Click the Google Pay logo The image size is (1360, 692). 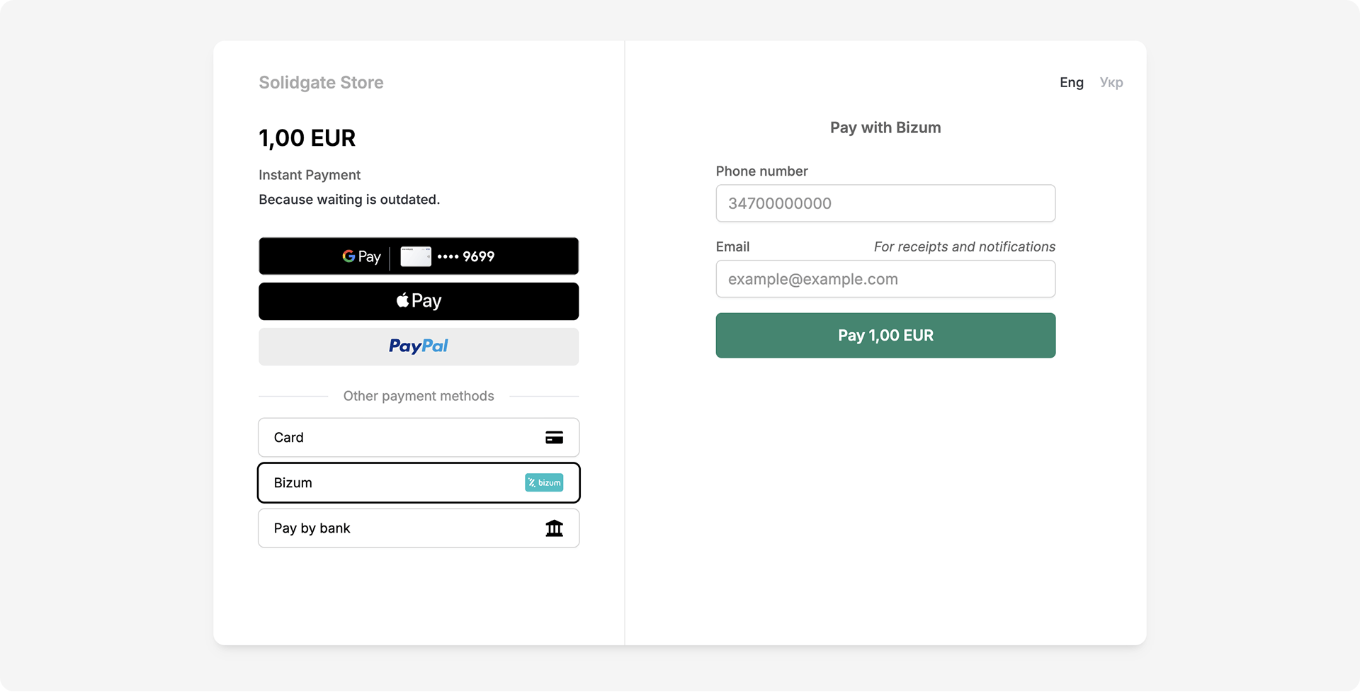(361, 256)
